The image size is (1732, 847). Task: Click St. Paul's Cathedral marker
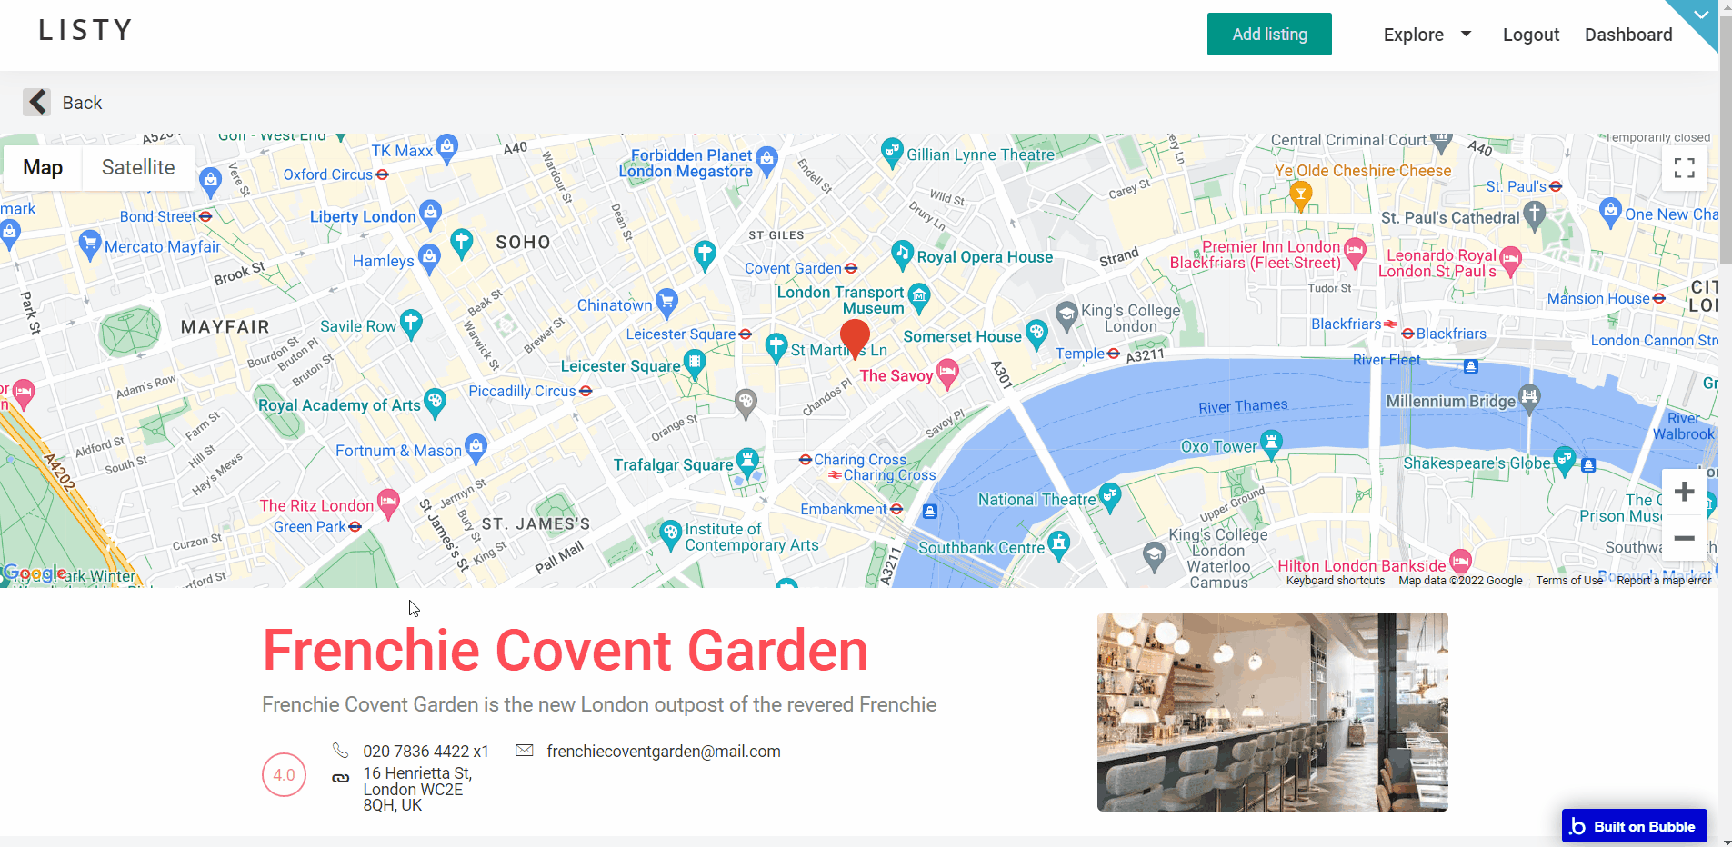click(1535, 215)
